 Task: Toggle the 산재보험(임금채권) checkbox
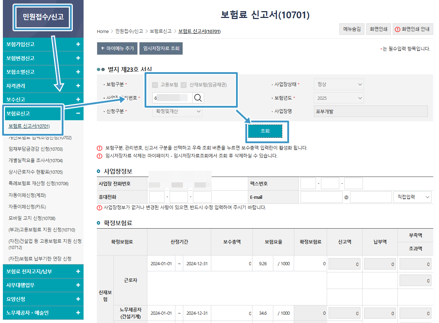point(184,85)
